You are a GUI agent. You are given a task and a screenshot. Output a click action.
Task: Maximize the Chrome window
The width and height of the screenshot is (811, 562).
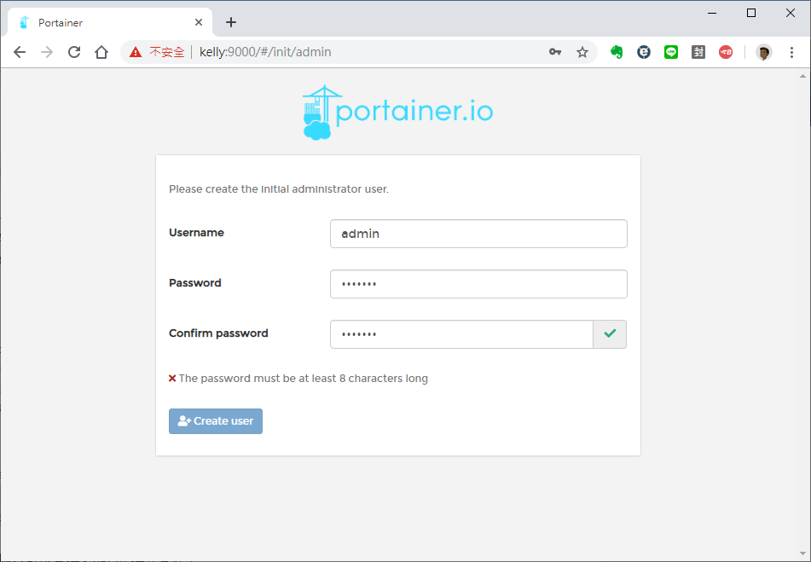coord(751,13)
